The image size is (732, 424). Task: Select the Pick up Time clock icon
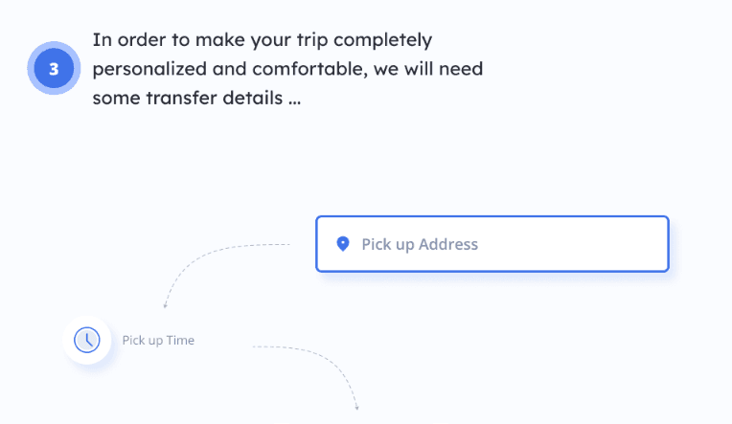(87, 340)
